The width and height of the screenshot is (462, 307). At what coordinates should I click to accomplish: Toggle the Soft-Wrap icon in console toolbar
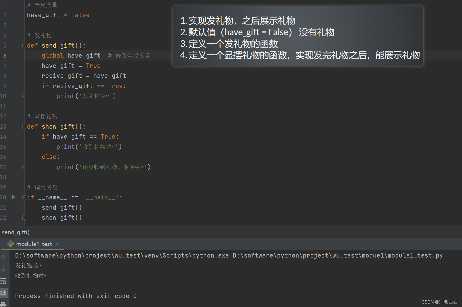3,281
